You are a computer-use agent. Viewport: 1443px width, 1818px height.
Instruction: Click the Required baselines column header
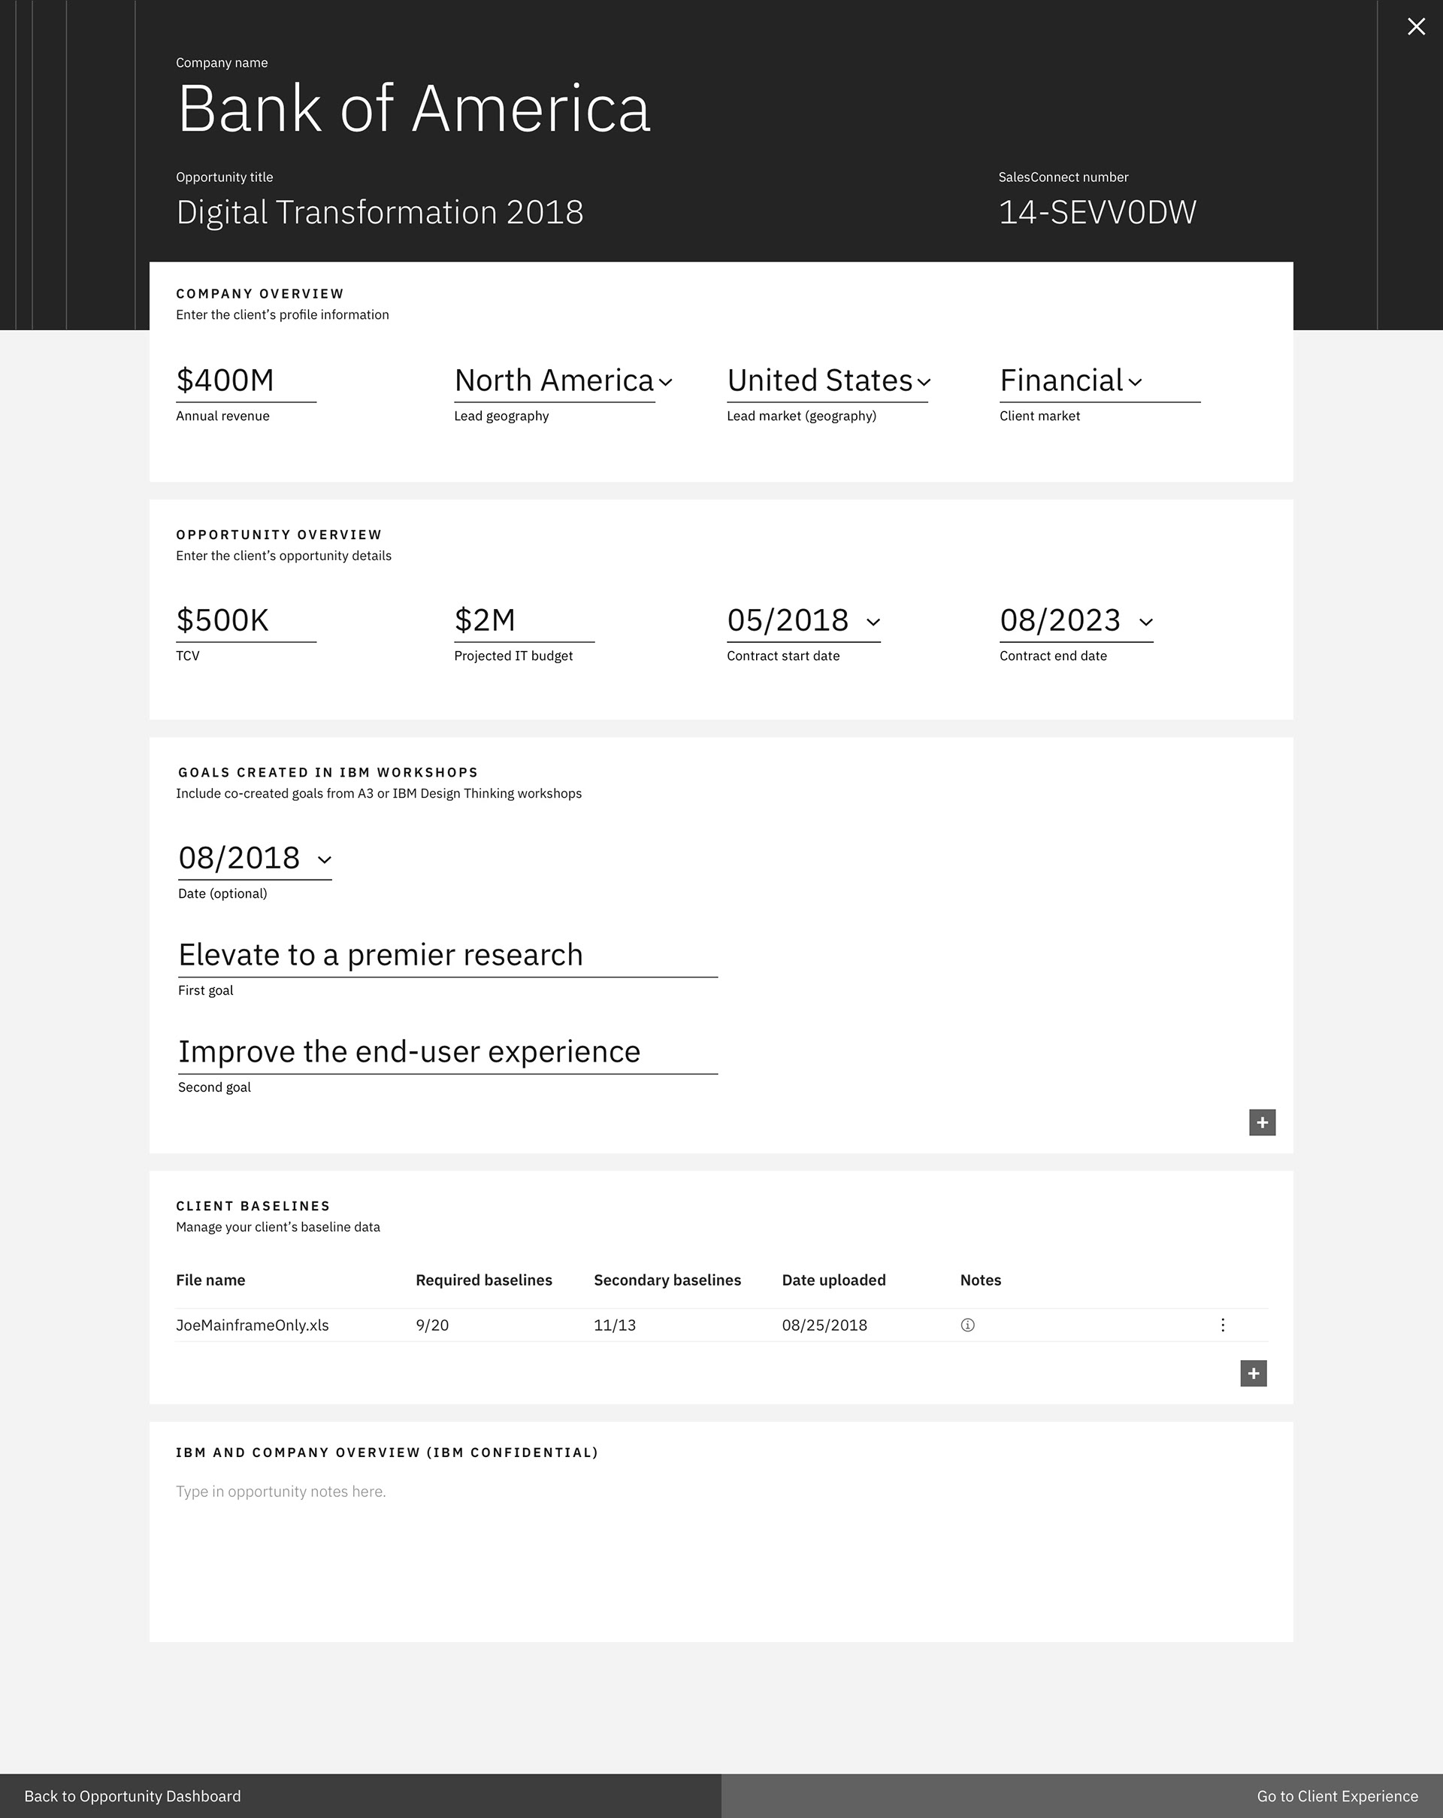tap(484, 1280)
